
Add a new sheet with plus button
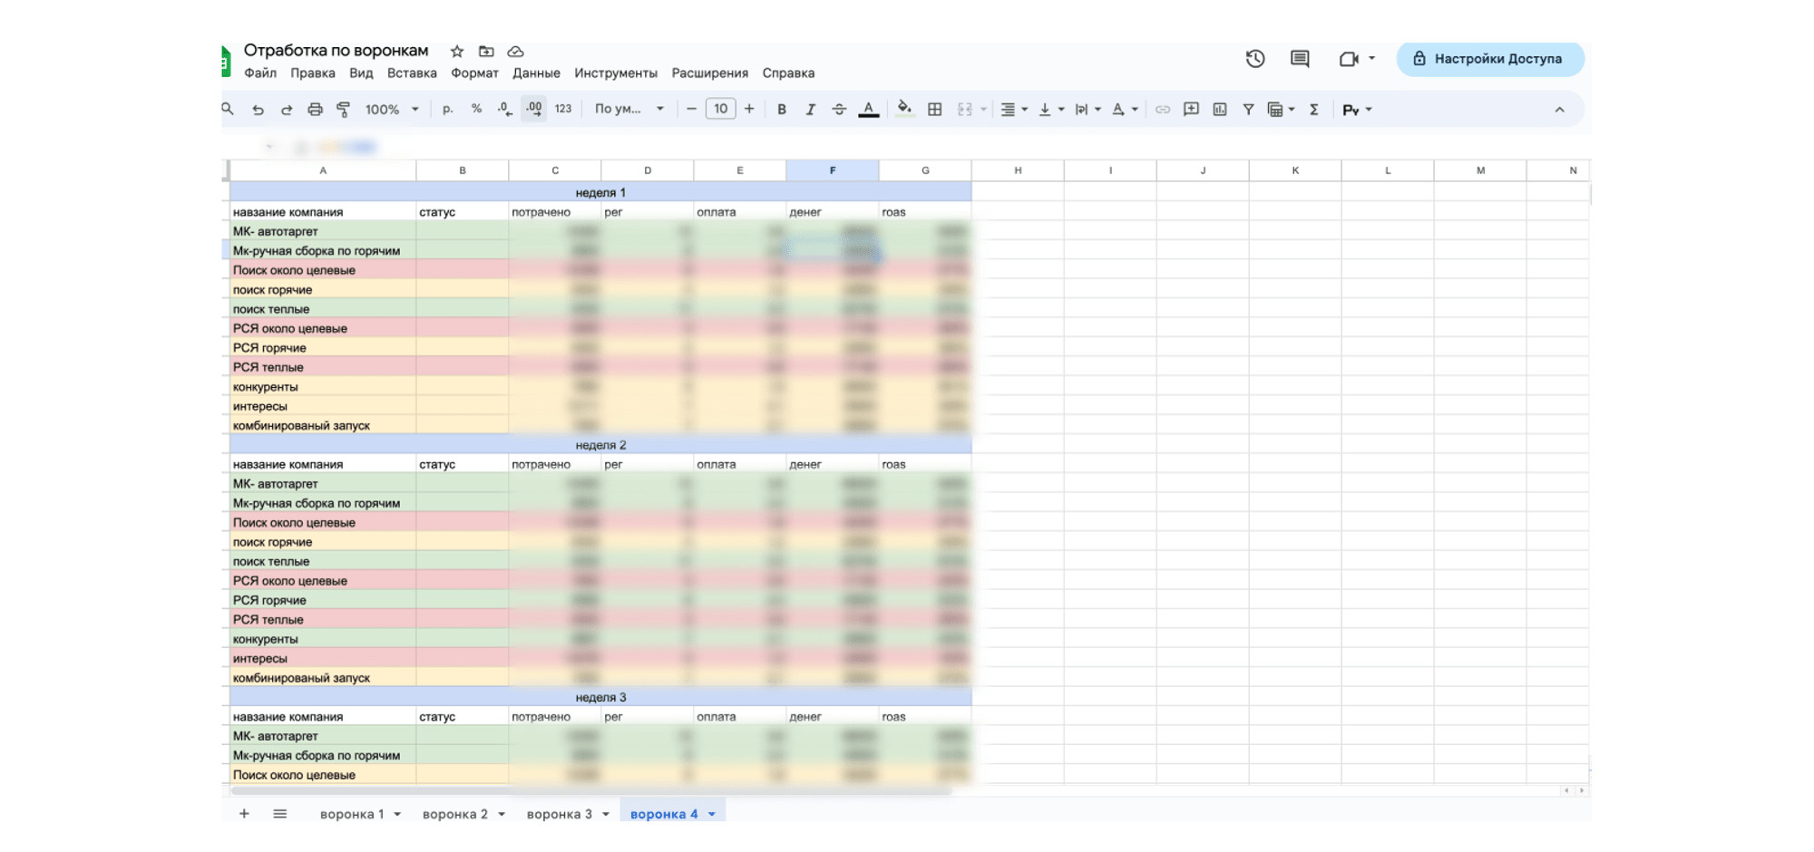tap(244, 814)
